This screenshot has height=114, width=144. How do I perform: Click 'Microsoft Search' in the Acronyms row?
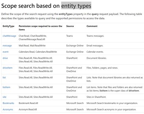[75, 109]
